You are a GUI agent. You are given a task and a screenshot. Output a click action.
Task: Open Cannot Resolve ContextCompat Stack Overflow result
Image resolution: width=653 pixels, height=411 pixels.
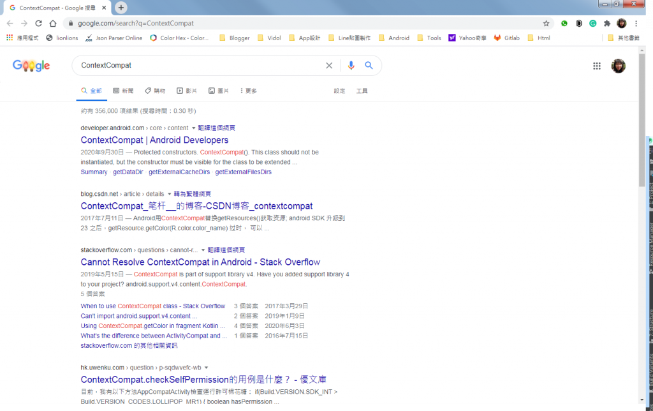(200, 262)
